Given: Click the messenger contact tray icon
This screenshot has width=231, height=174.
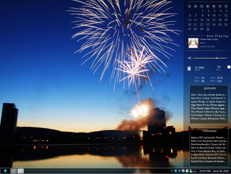Looking at the screenshot, I should [191, 171].
